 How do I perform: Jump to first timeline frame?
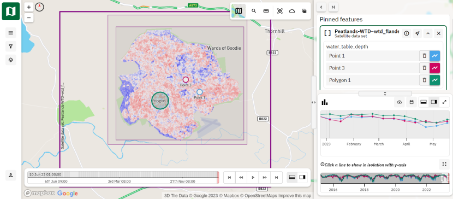[229, 177]
